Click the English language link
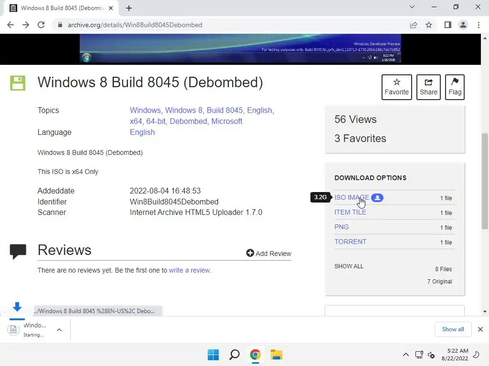Viewport: 489px width, 366px height. click(x=142, y=132)
